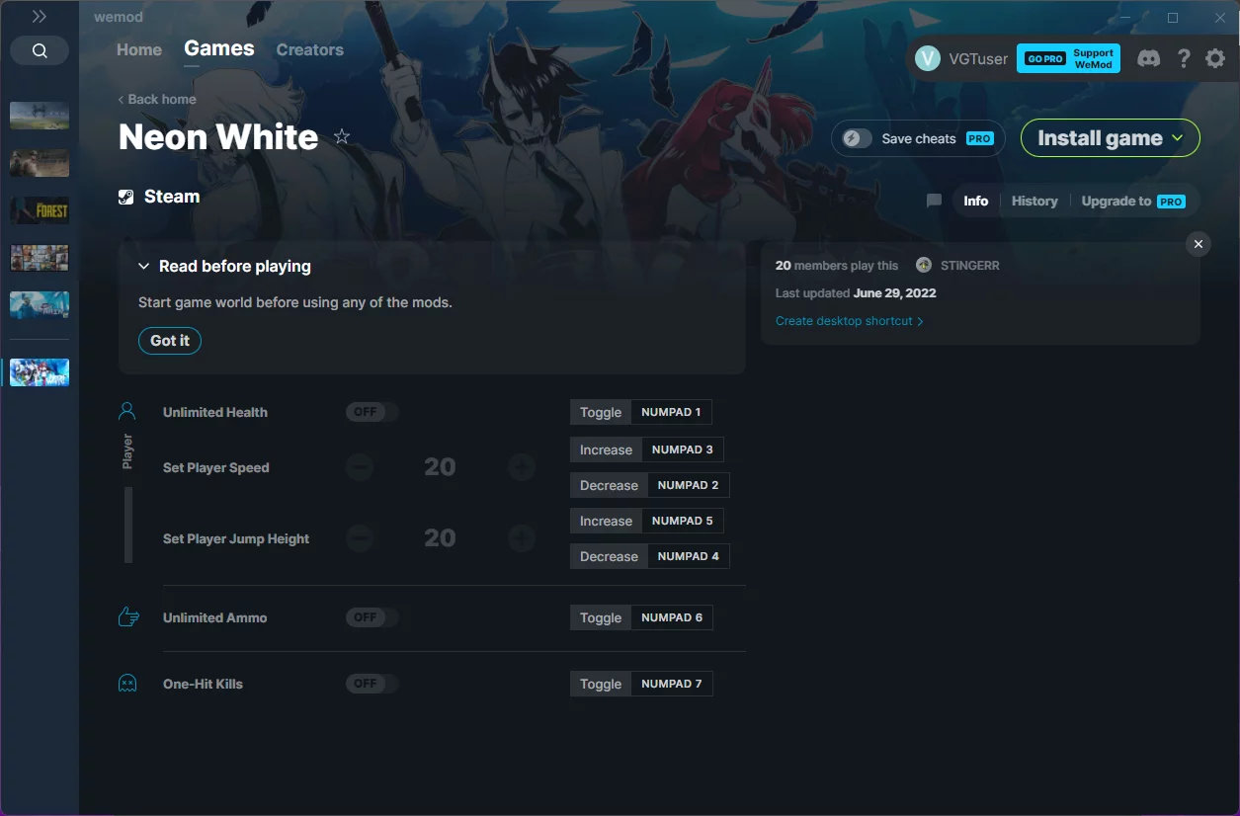This screenshot has width=1240, height=816.
Task: Click the Set Player Speed value 20
Action: 441,467
